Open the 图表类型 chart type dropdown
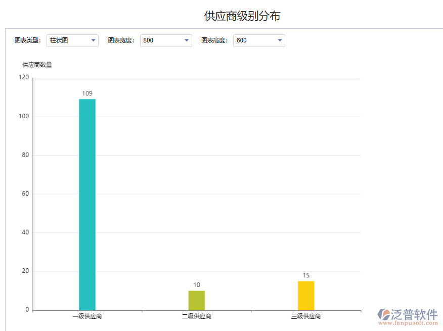 [x=72, y=40]
